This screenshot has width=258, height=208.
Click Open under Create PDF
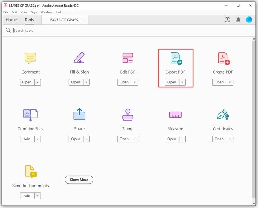coord(219,82)
